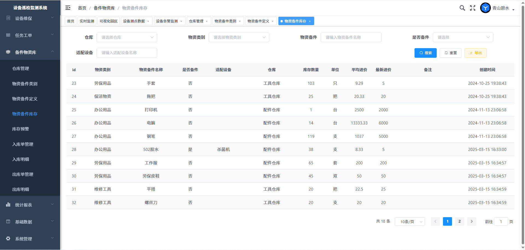Viewport: 525px width, 250px height.
Task: Open the header search magnifier icon
Action: (462, 8)
